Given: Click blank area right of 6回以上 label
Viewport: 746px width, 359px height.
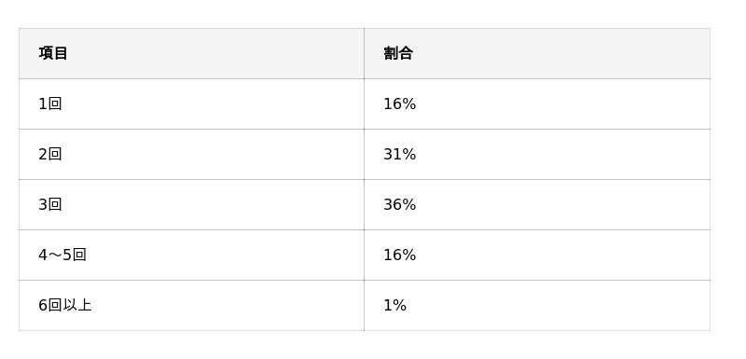Looking at the screenshot, I should pos(228,305).
